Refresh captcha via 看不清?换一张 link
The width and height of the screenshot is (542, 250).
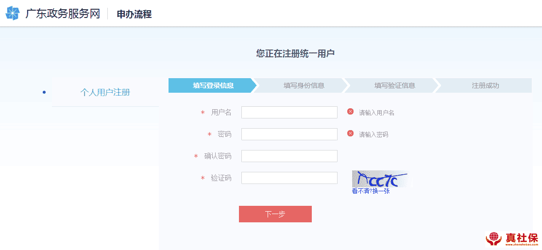pos(371,191)
